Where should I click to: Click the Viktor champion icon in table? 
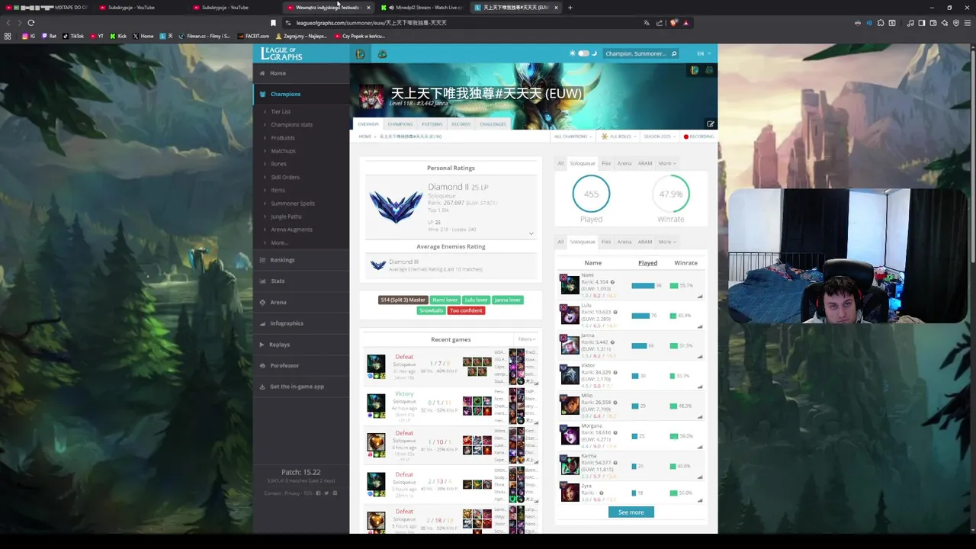click(x=570, y=374)
